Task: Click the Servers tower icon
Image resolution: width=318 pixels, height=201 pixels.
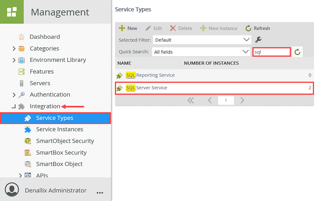Action: click(21, 83)
